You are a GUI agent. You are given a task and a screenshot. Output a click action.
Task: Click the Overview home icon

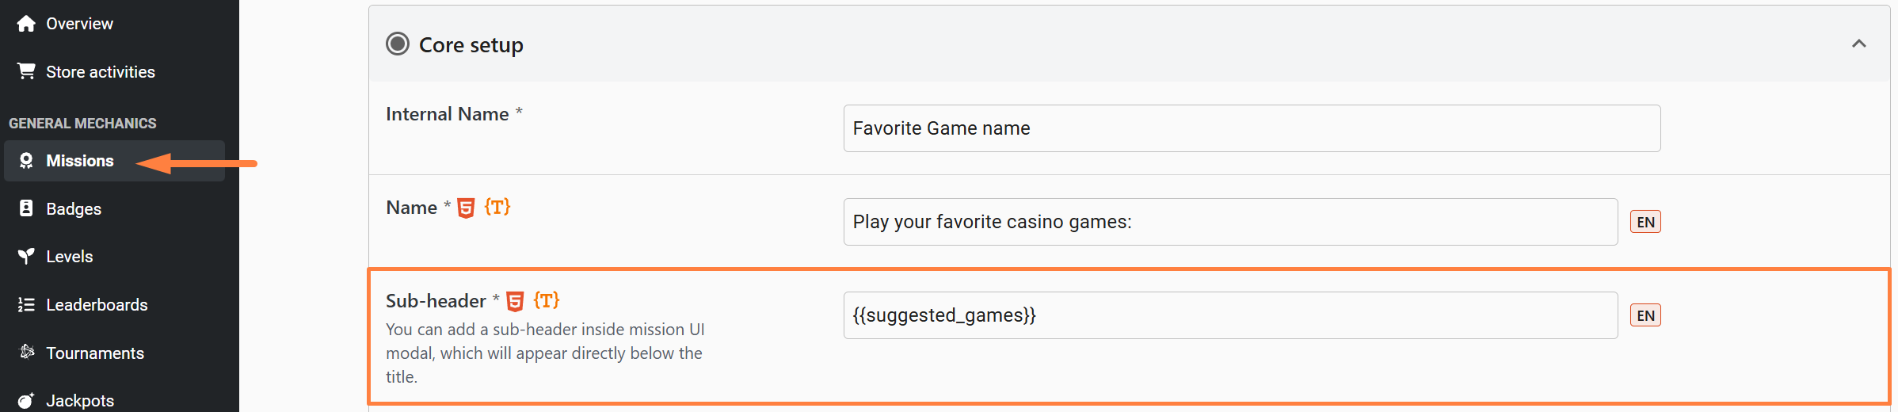[26, 24]
